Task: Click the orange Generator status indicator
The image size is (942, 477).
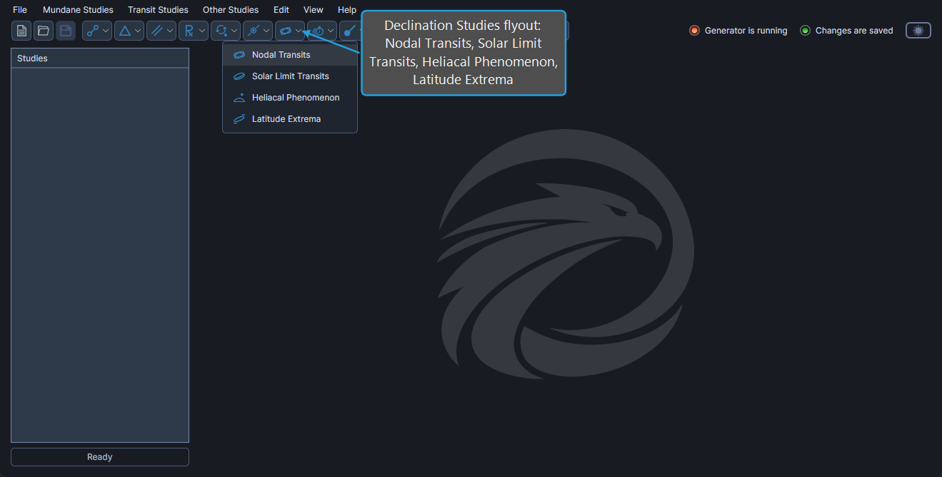Action: point(694,31)
